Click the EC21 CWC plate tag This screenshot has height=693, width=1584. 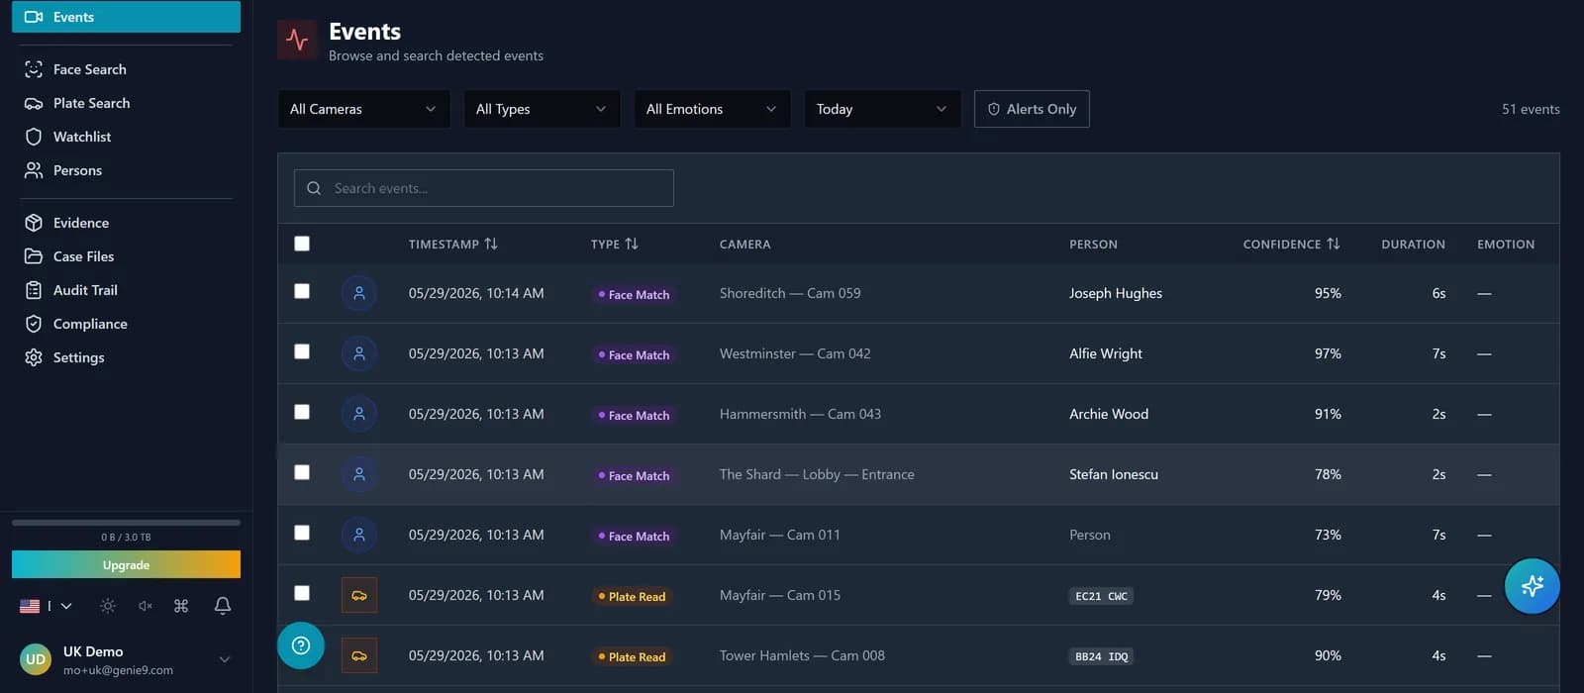tap(1101, 596)
